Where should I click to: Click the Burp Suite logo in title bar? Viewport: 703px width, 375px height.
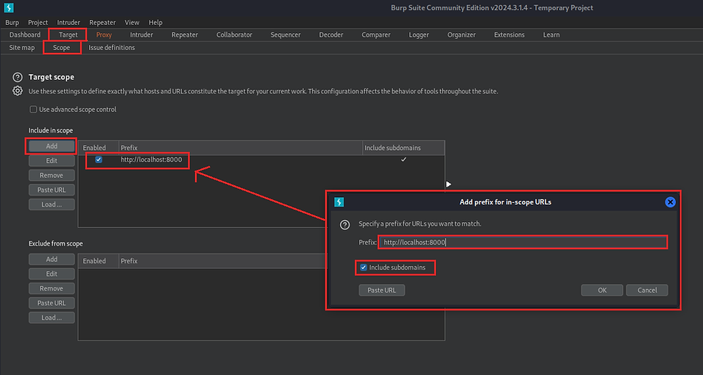point(9,7)
